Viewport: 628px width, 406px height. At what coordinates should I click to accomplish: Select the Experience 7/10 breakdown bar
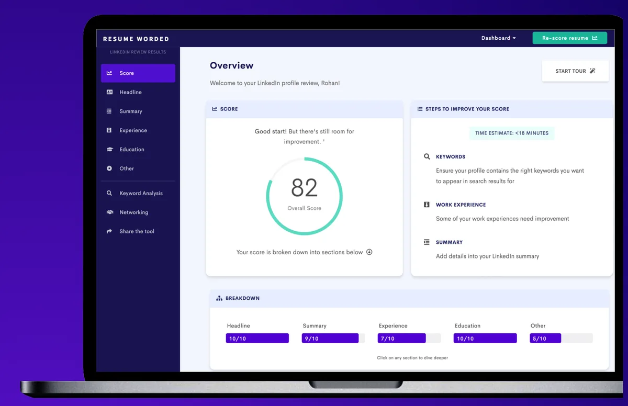[409, 339]
